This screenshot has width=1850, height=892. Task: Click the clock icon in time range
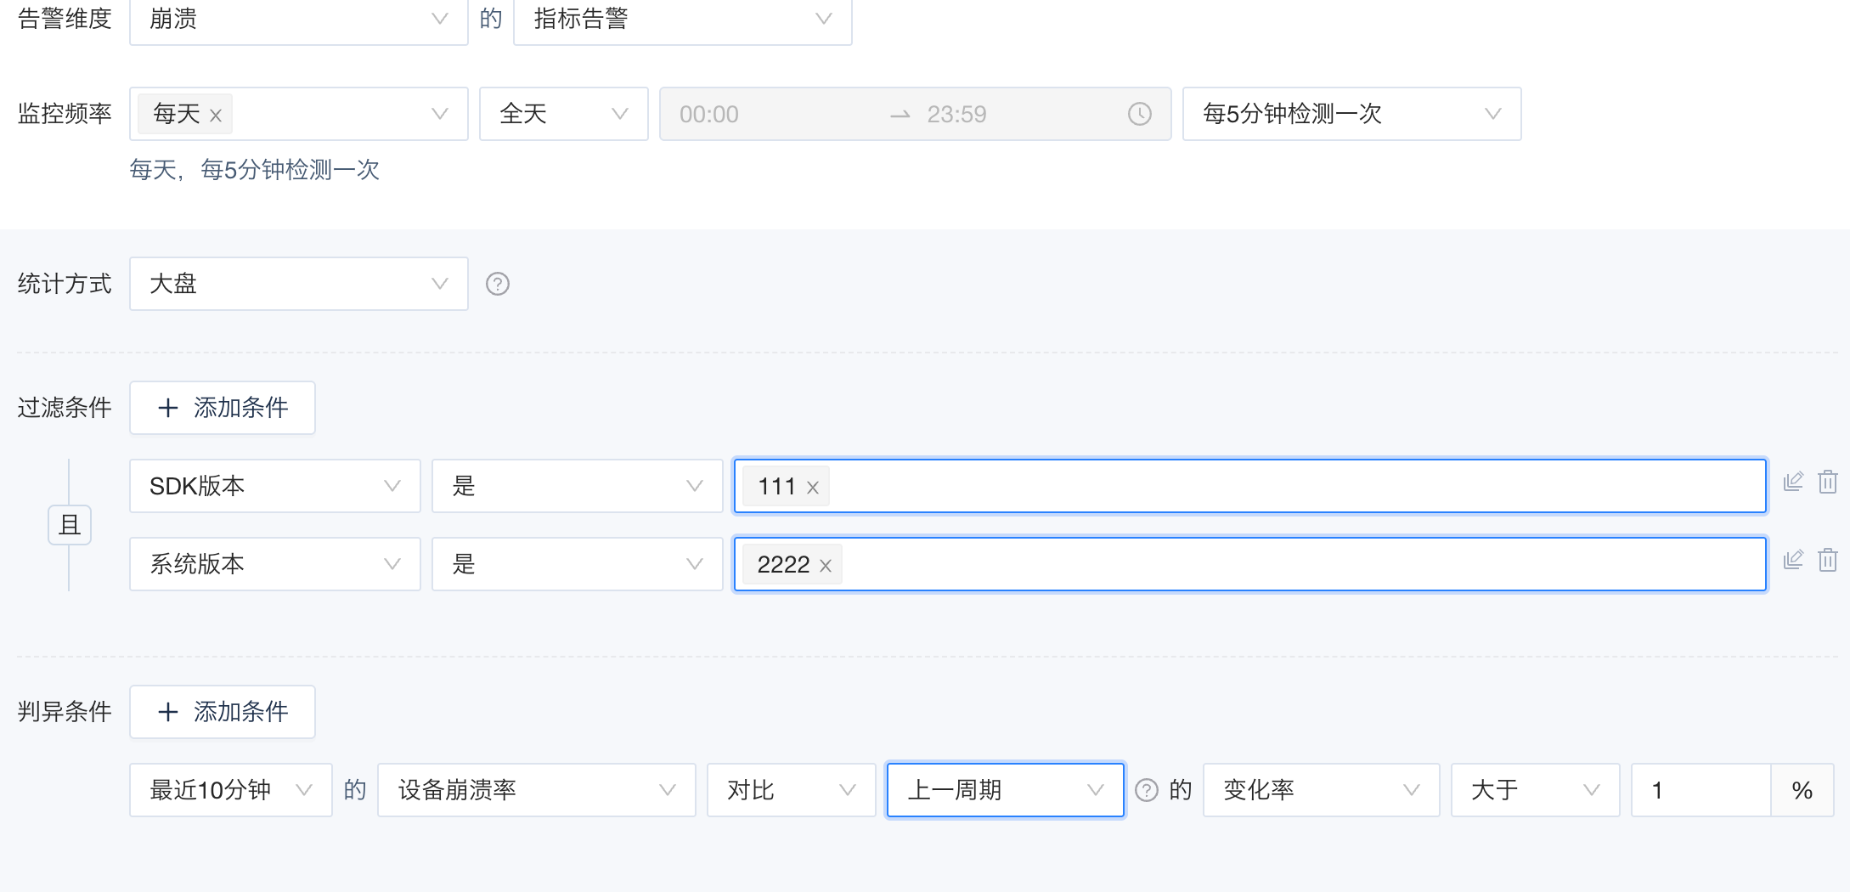coord(1139,114)
